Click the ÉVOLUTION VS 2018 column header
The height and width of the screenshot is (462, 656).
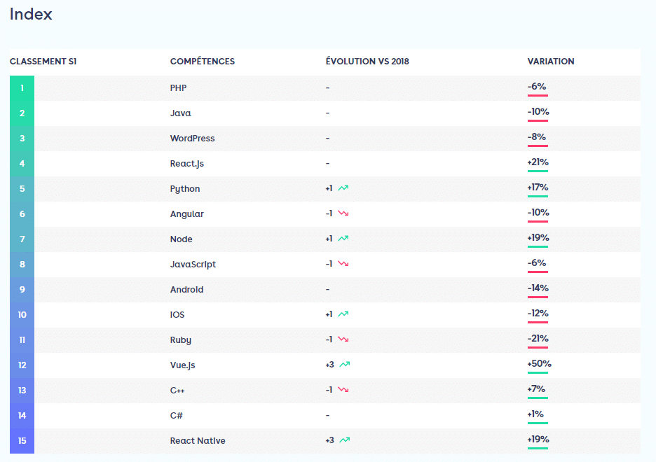coord(367,62)
